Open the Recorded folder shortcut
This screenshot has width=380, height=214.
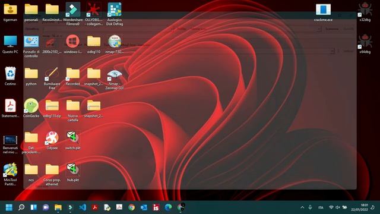pyautogui.click(x=73, y=74)
